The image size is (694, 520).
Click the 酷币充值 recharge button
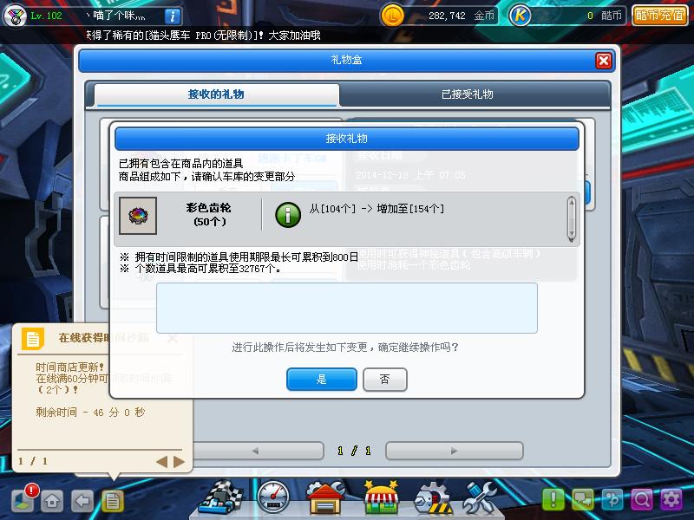pos(659,16)
